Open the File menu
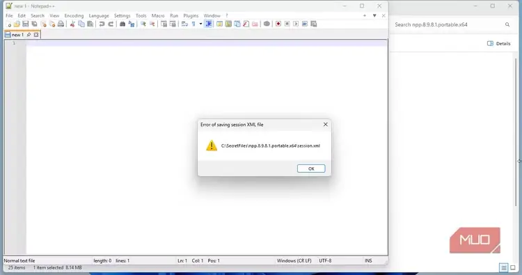 tap(9, 15)
